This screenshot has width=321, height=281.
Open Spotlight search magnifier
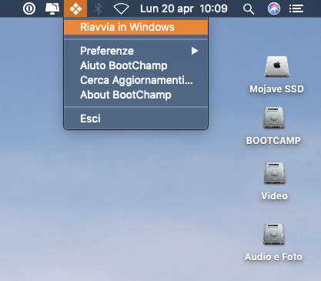pos(249,9)
